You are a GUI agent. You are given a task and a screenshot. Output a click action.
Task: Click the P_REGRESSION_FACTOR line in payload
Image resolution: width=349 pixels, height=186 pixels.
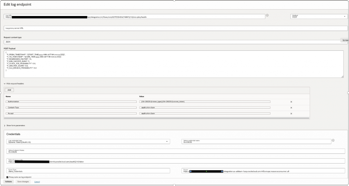pyautogui.click(x=19, y=59)
